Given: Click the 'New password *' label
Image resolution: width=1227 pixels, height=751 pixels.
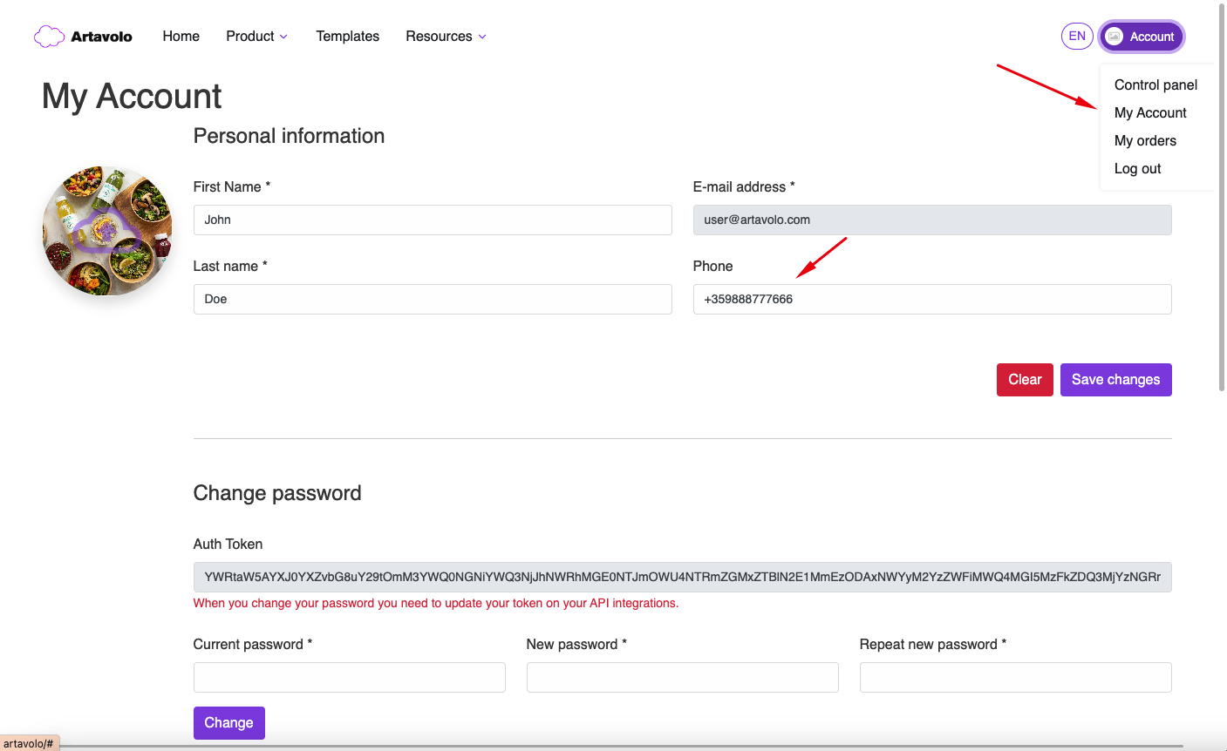Looking at the screenshot, I should click(576, 644).
